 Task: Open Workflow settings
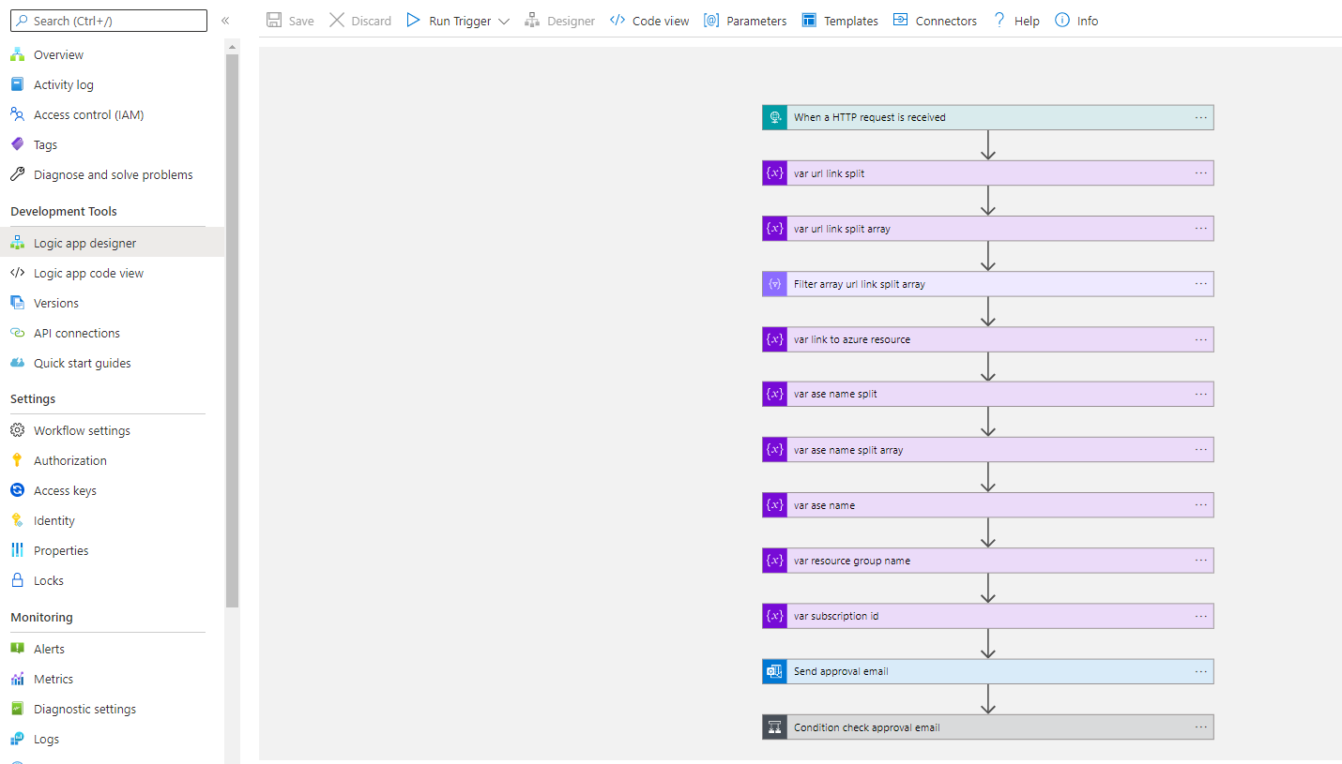click(83, 429)
